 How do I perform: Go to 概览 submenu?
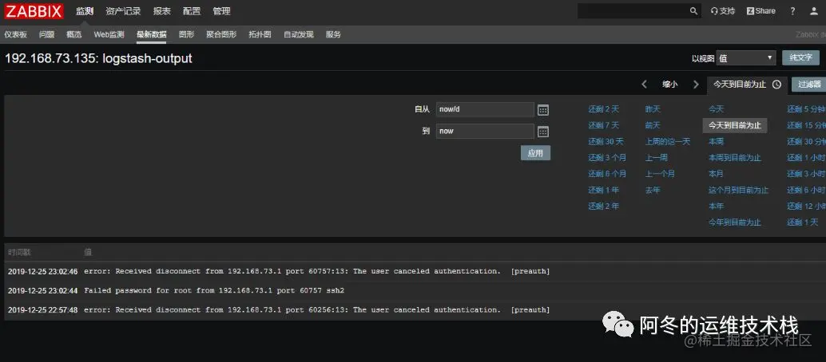(x=74, y=35)
